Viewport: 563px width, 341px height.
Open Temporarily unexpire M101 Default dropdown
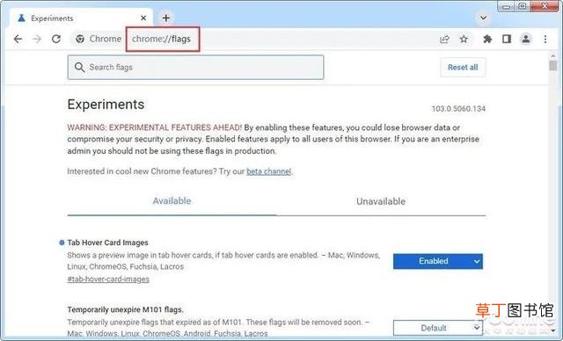click(x=438, y=327)
